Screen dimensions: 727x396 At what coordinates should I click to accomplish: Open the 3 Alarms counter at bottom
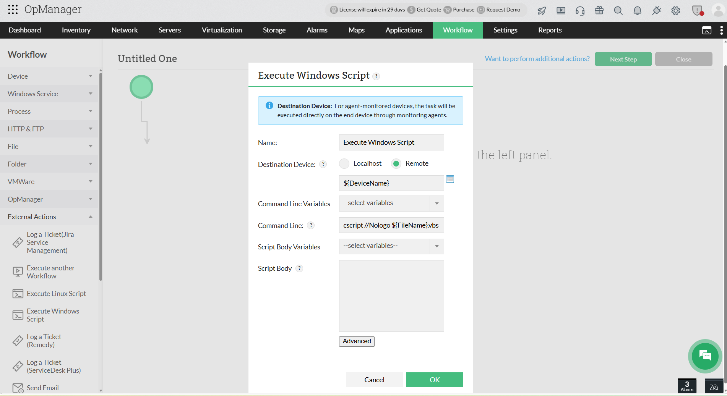(x=687, y=386)
